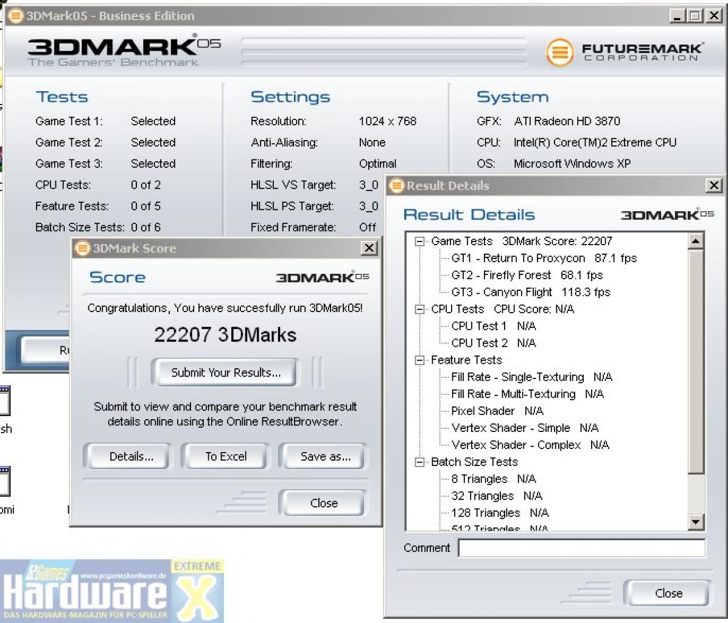
Task: Click the 'Microsoft Windows XP' OS value
Action: click(x=572, y=164)
